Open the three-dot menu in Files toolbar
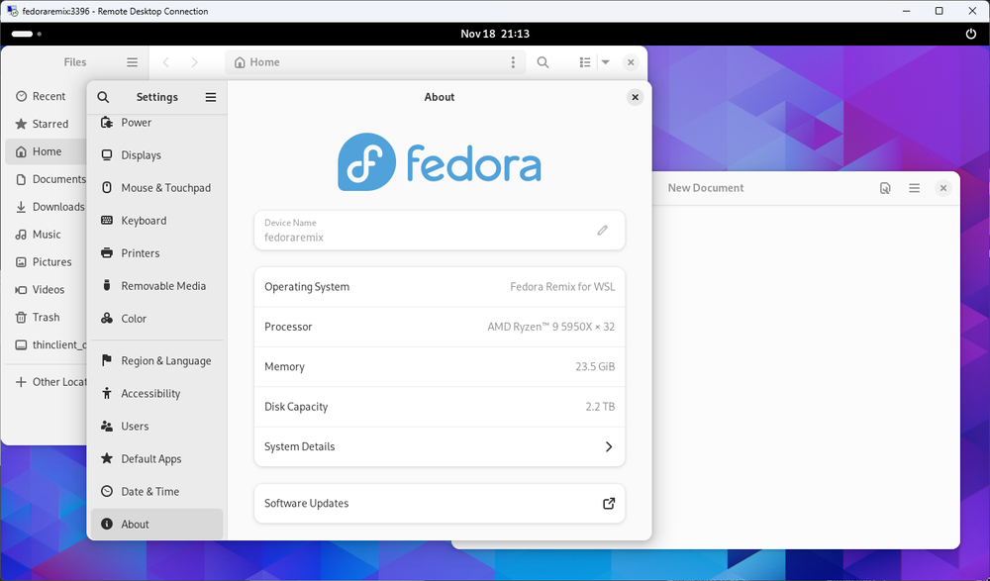 pyautogui.click(x=513, y=61)
